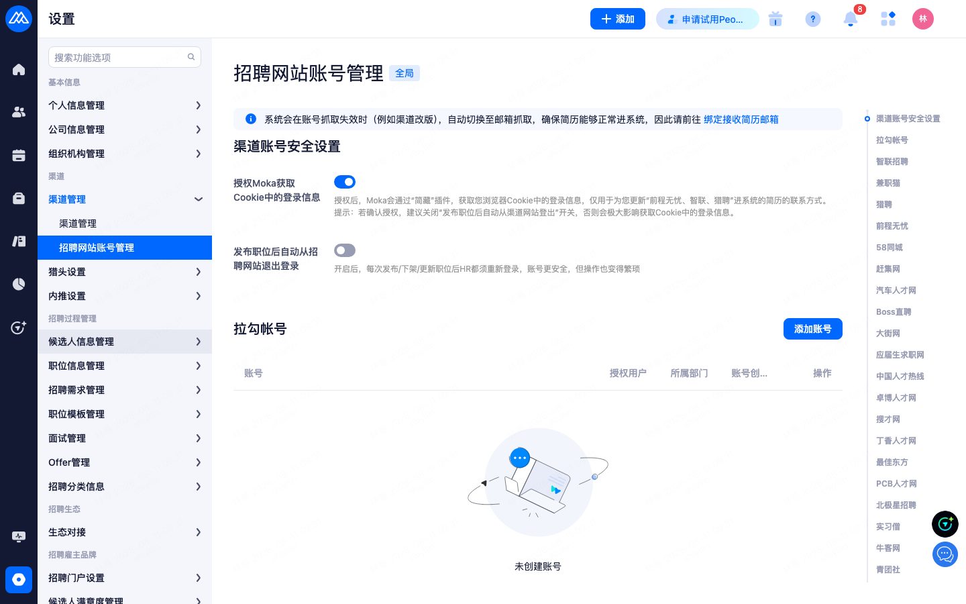Click the 账号 column header
966x604 pixels.
tap(254, 373)
